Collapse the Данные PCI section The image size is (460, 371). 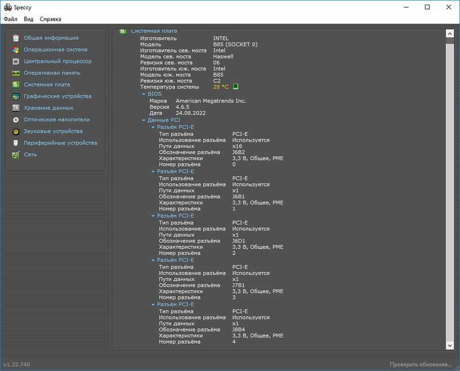pos(143,120)
